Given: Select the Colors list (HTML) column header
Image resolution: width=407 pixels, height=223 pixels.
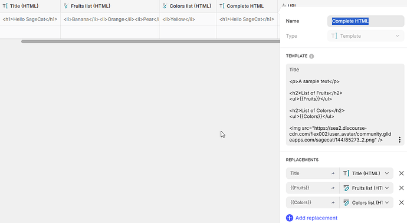Looking at the screenshot, I should [x=188, y=6].
